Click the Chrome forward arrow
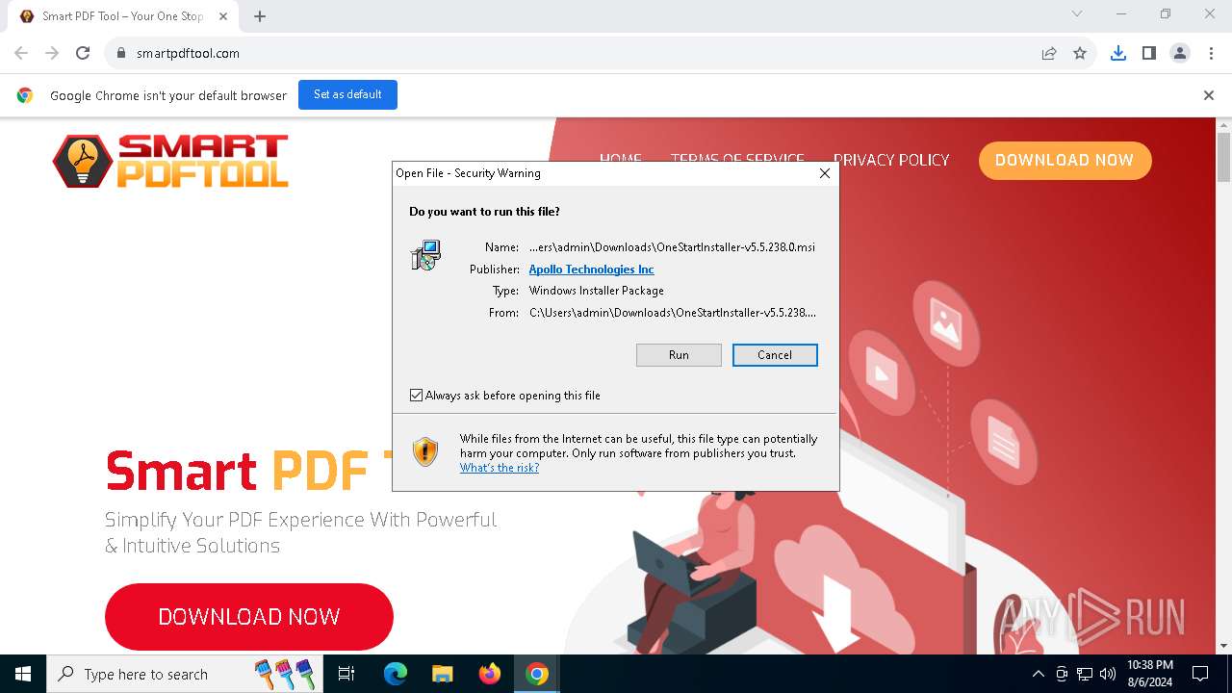The height and width of the screenshot is (693, 1232). click(x=52, y=53)
